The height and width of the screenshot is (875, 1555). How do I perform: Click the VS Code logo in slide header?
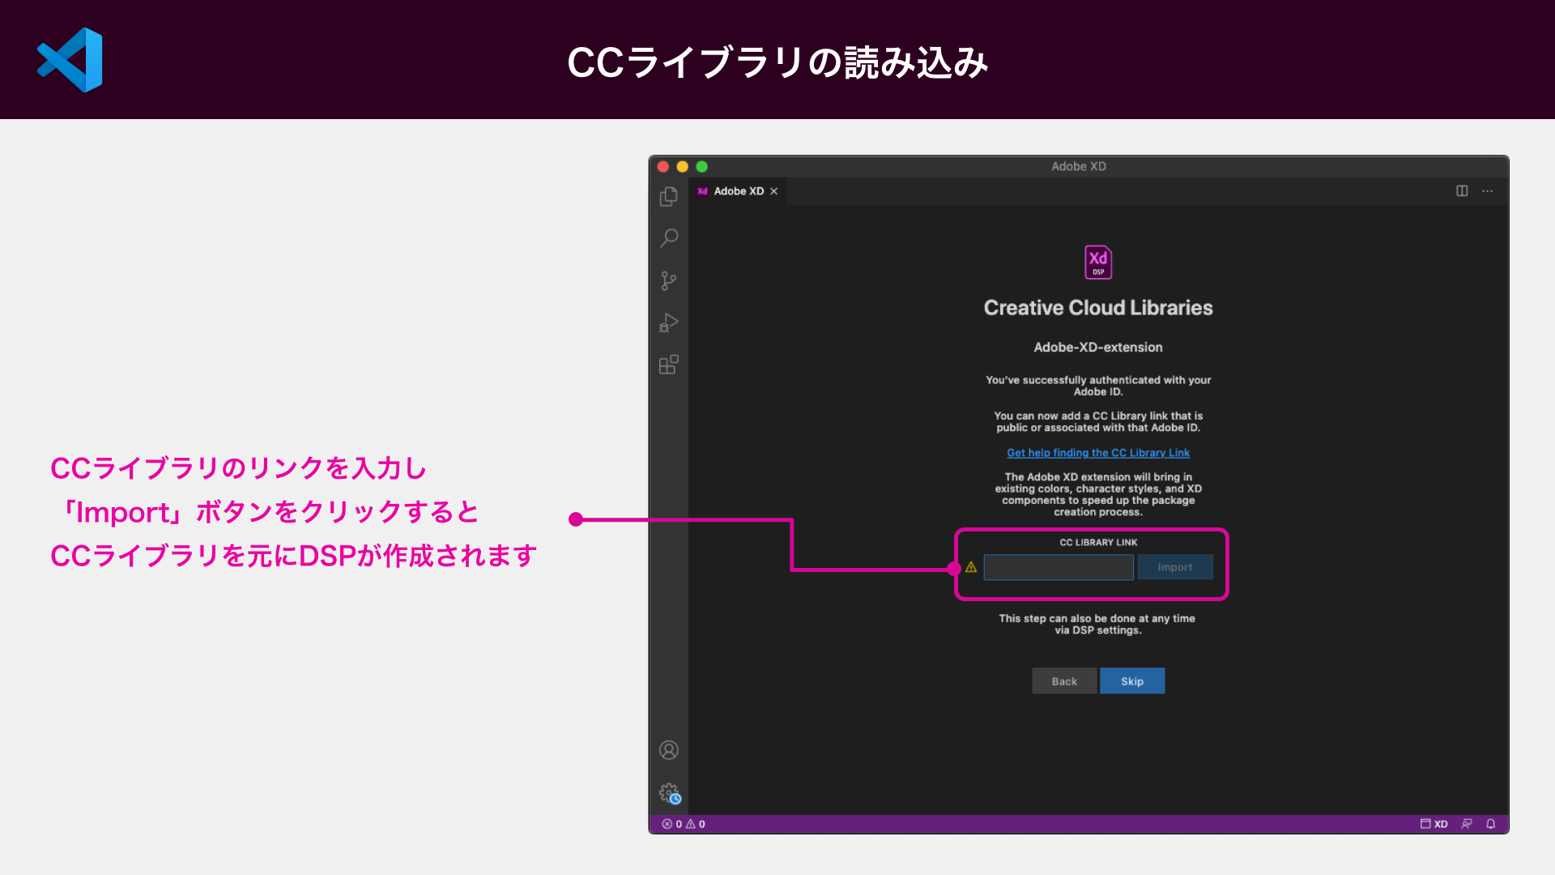tap(70, 60)
